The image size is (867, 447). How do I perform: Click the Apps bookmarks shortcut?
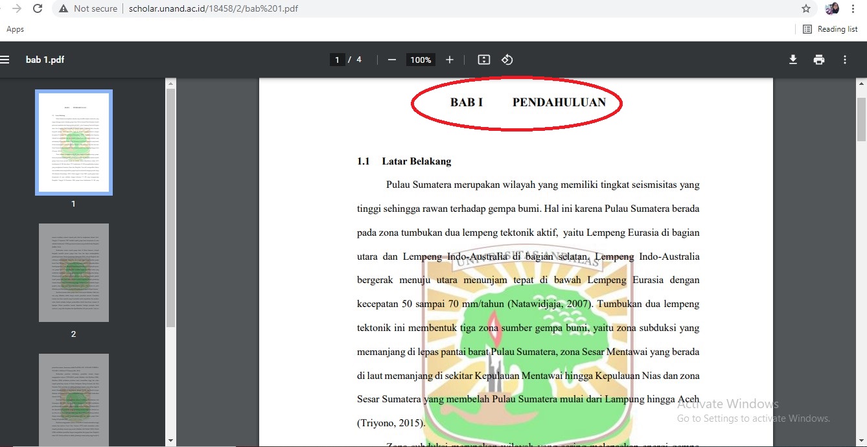pos(15,29)
